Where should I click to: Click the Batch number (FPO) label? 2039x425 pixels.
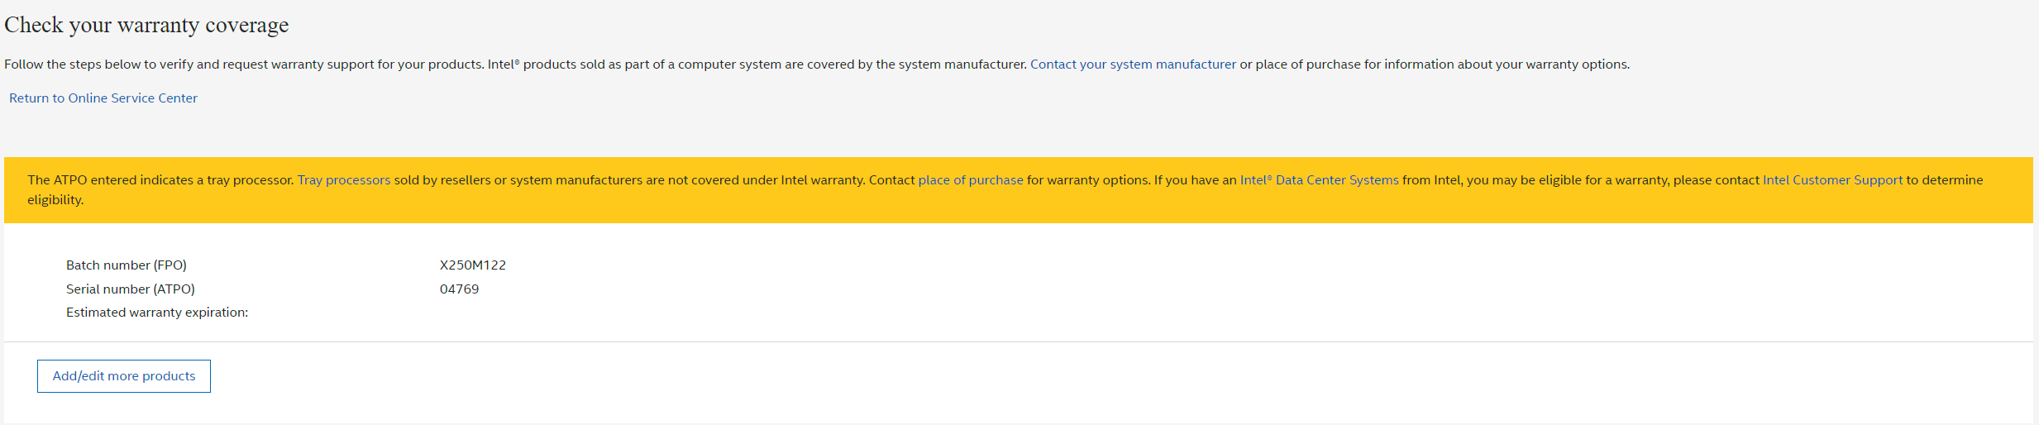[127, 265]
